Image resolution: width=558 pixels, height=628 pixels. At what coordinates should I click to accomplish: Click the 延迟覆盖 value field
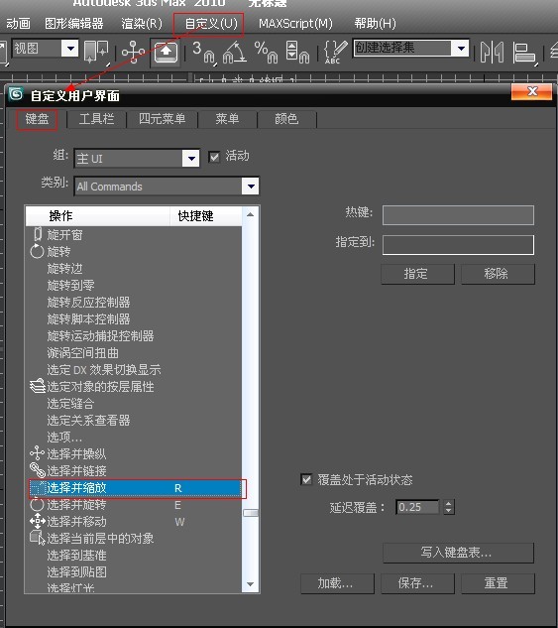tap(417, 507)
